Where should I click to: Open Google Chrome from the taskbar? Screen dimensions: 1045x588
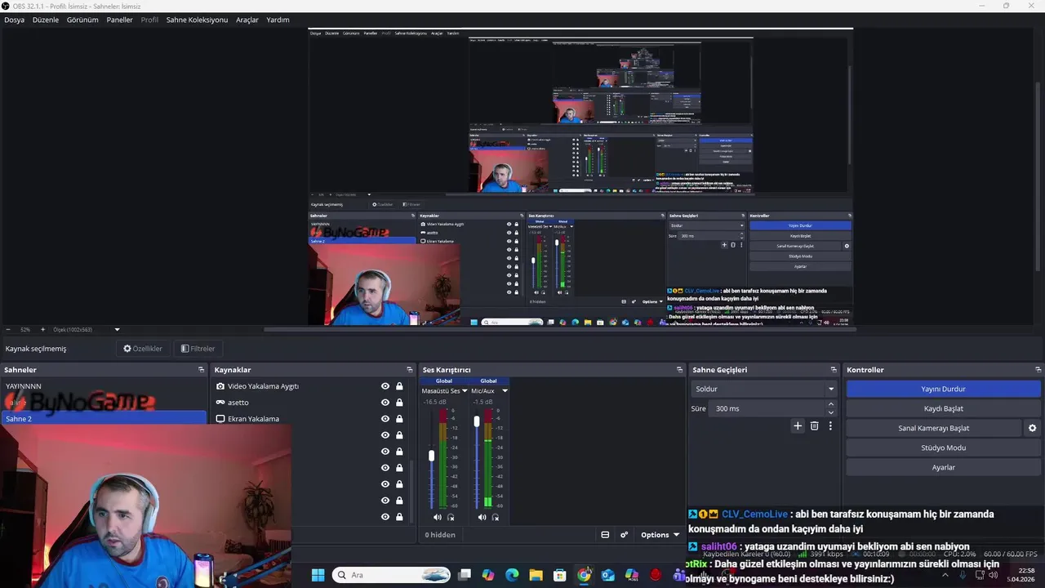584,575
